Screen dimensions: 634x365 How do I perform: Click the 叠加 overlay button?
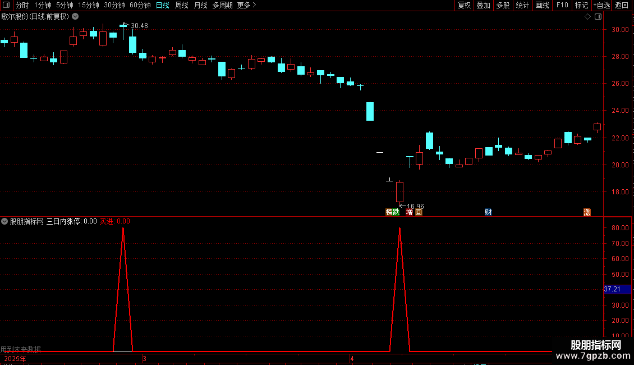pyautogui.click(x=483, y=5)
